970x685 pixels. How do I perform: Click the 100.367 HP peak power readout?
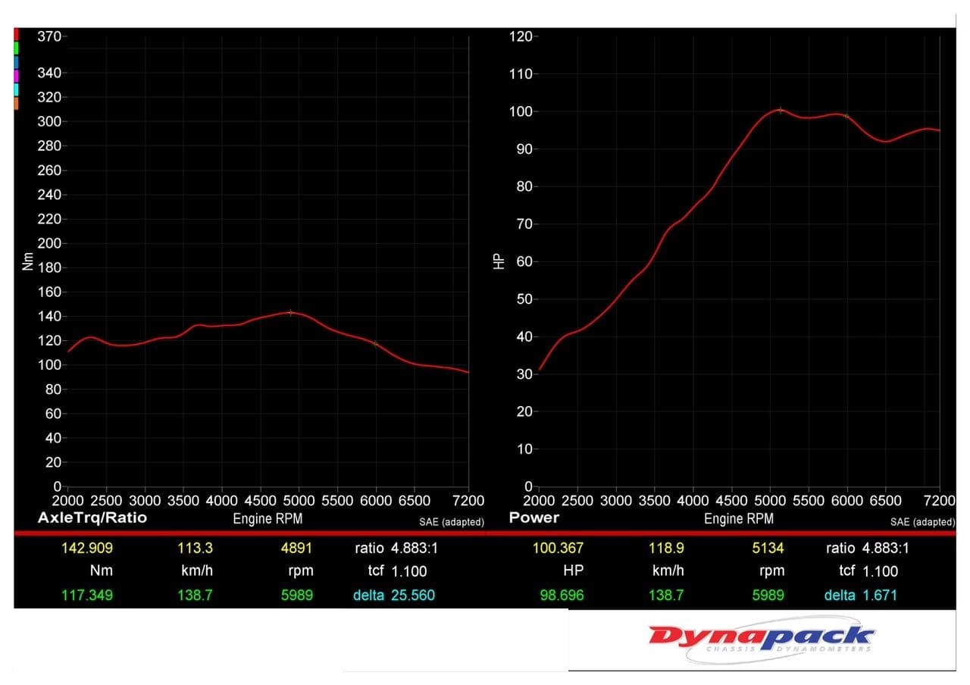tap(559, 548)
